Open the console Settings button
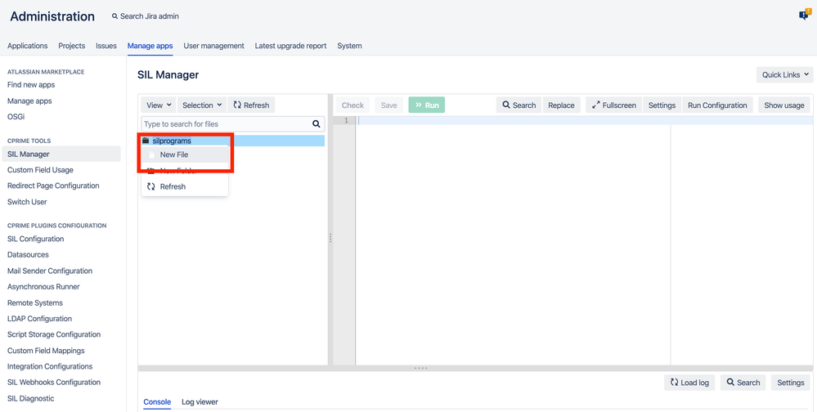Viewport: 817px width, 412px height. pos(791,383)
